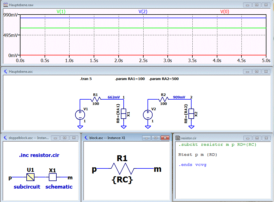Click the block.asc window title icon
The height and width of the screenshot is (202, 274).
[86, 138]
